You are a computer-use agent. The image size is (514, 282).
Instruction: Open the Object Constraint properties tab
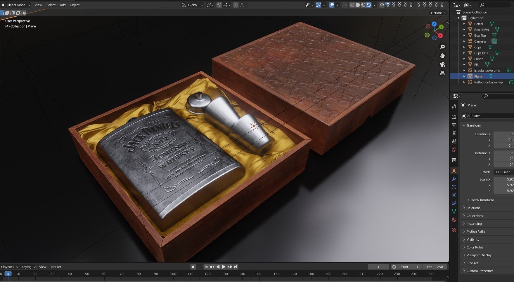454,203
